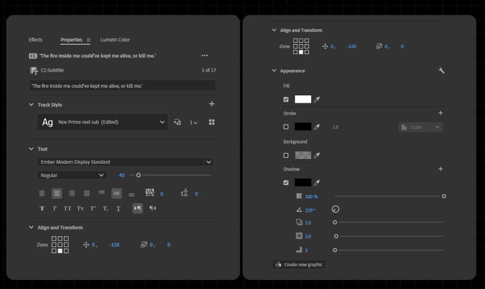485x289 pixels.
Task: Align text to top vertically
Action: [x=102, y=192]
